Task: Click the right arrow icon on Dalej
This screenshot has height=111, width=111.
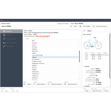Action: [x=17, y=91]
